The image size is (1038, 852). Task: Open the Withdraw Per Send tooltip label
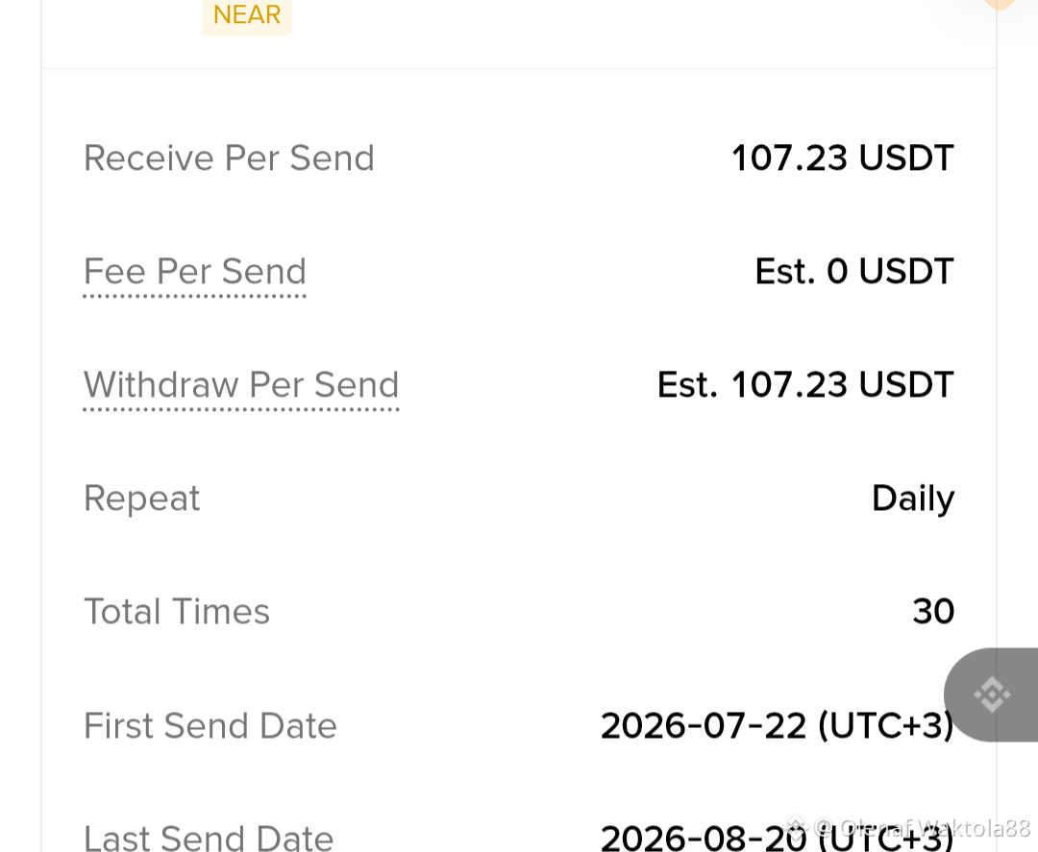pos(241,386)
